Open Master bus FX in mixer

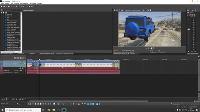pyautogui.click(x=188, y=15)
